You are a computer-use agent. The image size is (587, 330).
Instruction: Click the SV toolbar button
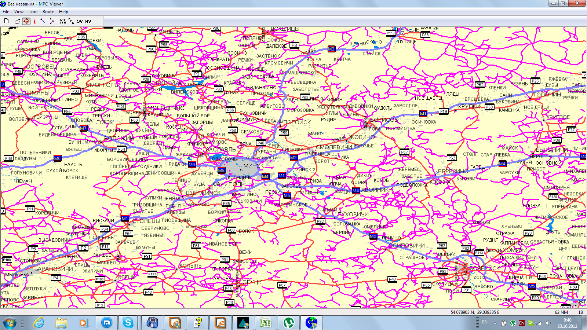80,21
